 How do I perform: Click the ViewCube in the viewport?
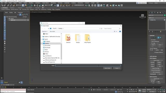pyautogui.click(x=142, y=16)
